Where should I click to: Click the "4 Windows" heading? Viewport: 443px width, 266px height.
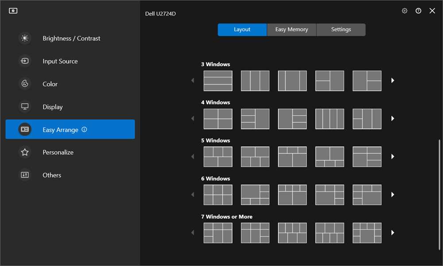coord(216,102)
